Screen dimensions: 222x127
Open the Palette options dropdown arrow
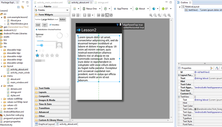coord(67,10)
